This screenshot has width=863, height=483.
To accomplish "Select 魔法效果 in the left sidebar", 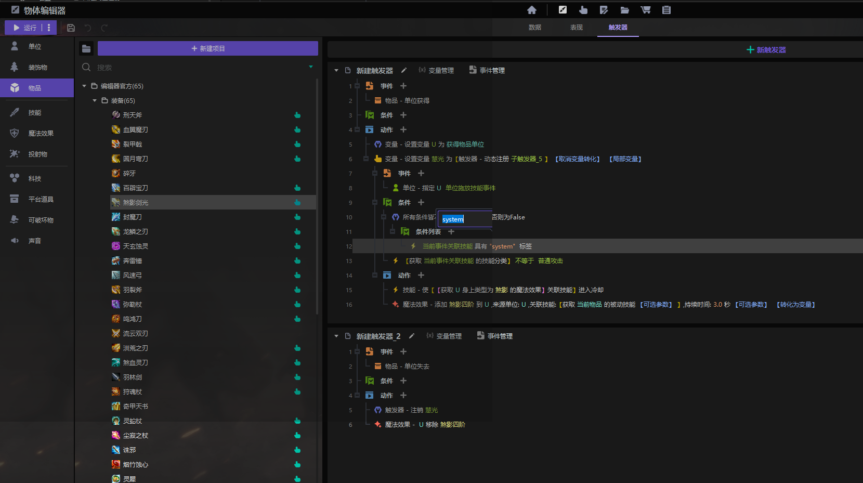I will coord(37,133).
